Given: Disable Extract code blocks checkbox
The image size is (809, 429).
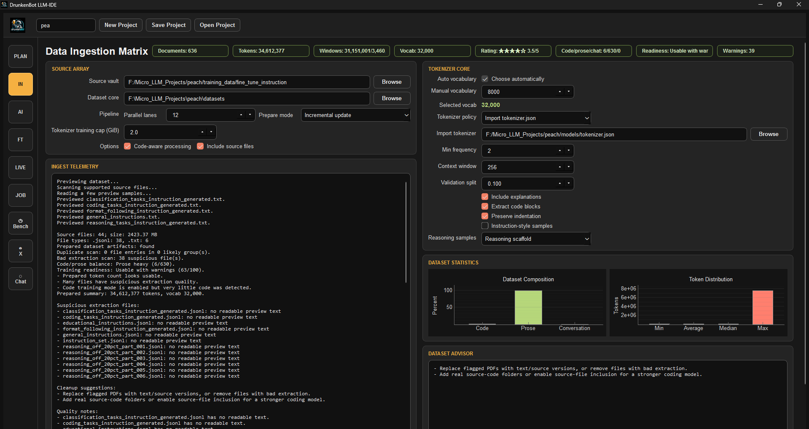Looking at the screenshot, I should pyautogui.click(x=485, y=207).
